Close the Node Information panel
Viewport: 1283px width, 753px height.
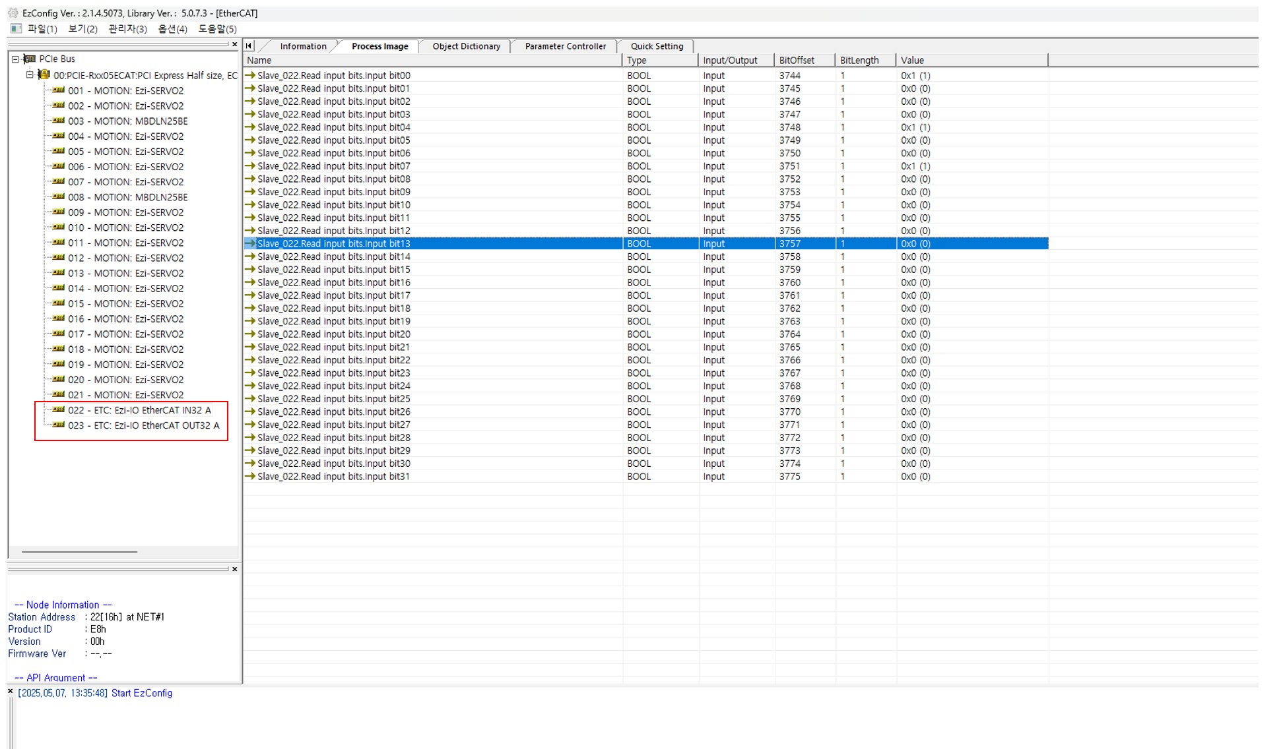(x=234, y=569)
